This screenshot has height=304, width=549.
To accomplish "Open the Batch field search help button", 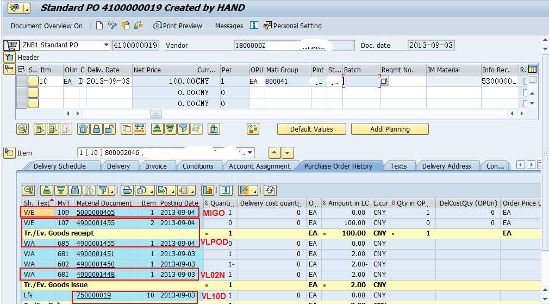I will [x=384, y=81].
